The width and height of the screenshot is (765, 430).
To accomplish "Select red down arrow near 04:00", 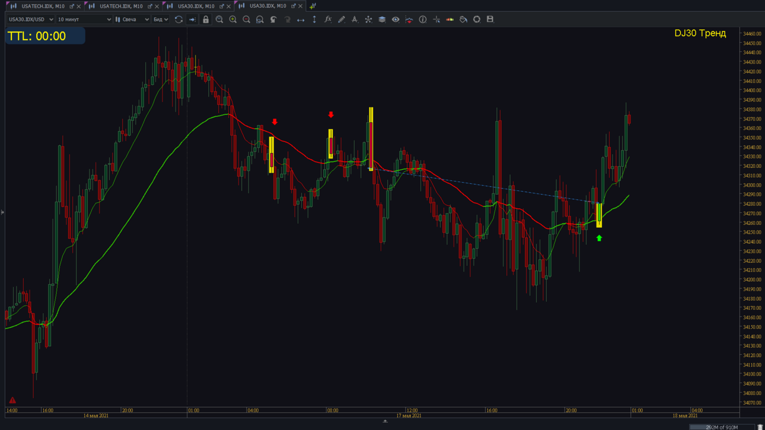I will (275, 122).
